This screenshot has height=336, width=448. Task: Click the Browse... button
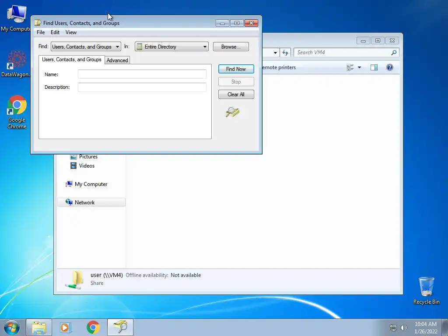pyautogui.click(x=231, y=46)
